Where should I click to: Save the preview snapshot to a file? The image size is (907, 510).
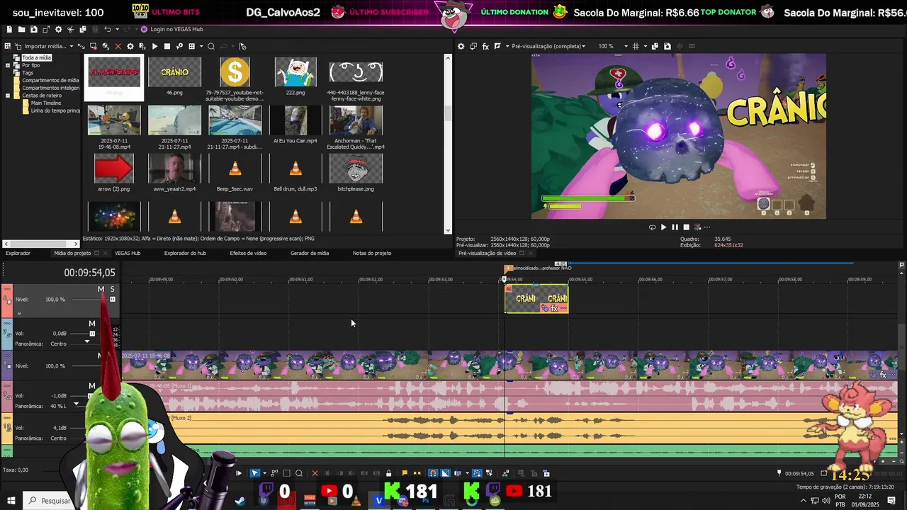point(667,46)
